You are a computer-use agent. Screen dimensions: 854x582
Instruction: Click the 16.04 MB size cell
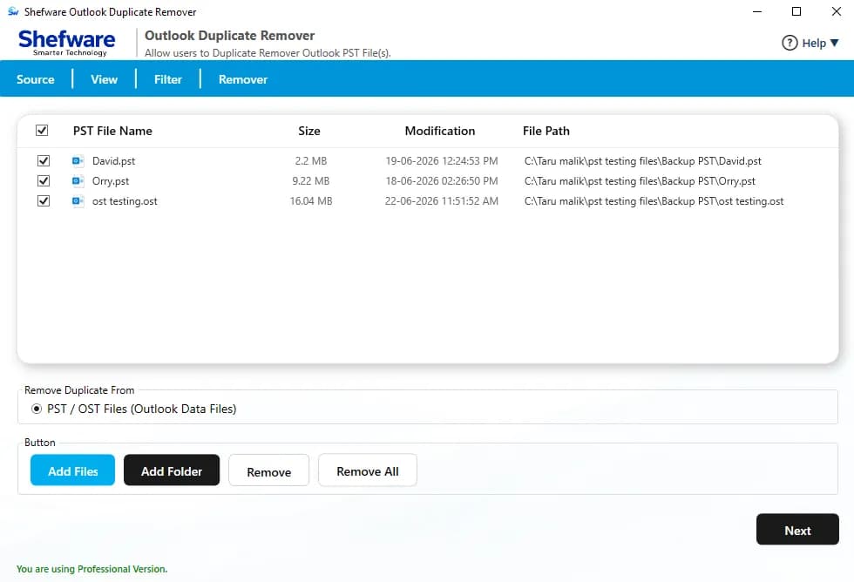point(311,201)
